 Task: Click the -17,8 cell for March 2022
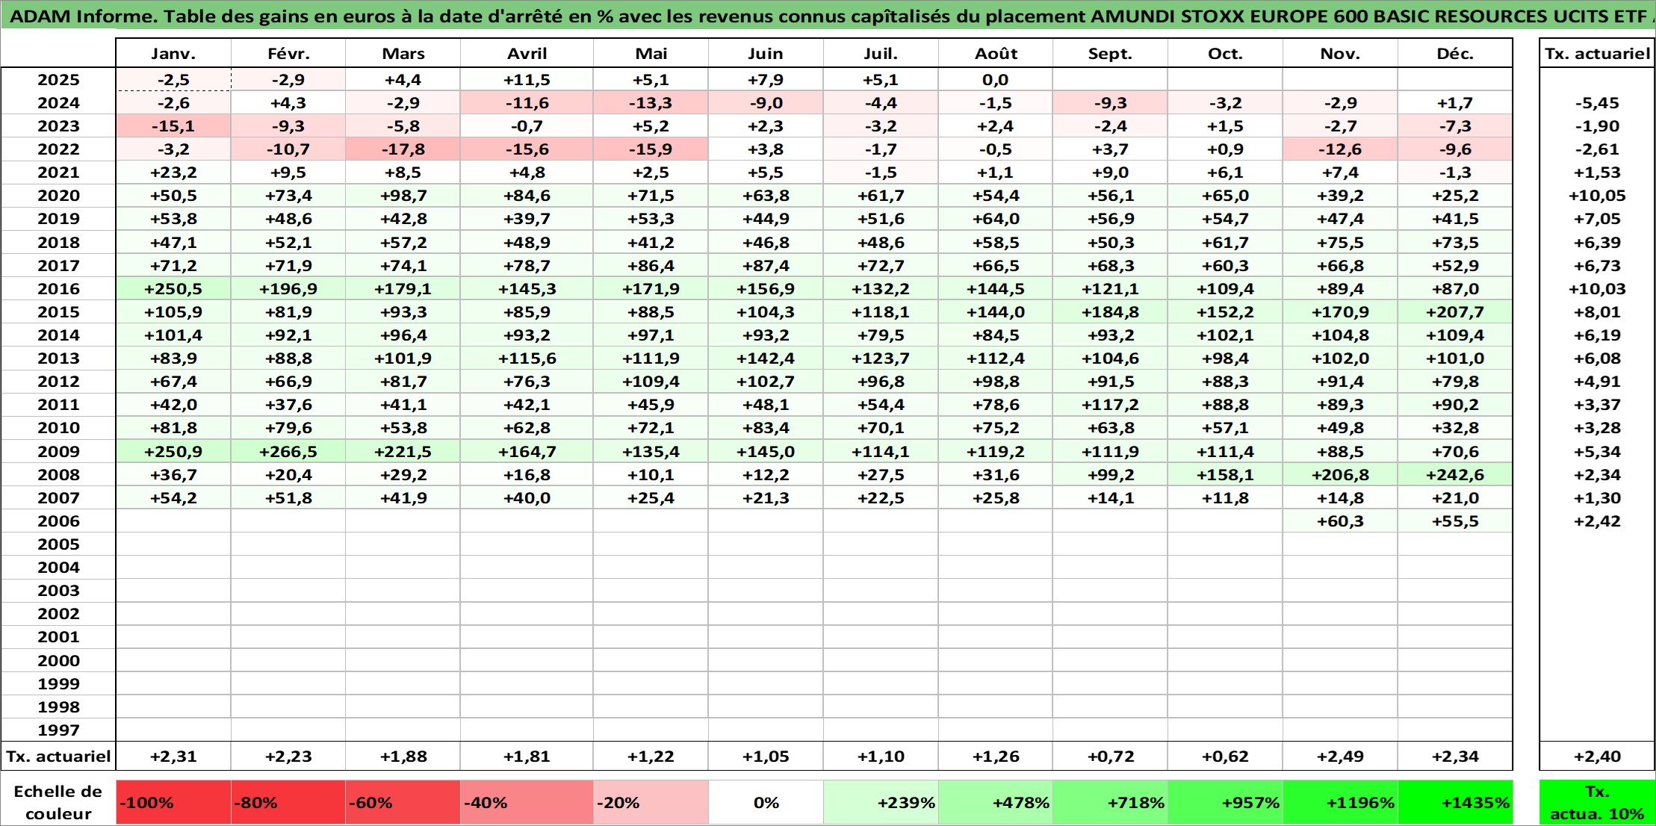pyautogui.click(x=403, y=149)
